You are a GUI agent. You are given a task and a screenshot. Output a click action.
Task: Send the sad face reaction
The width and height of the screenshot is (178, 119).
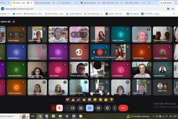[x=101, y=100]
